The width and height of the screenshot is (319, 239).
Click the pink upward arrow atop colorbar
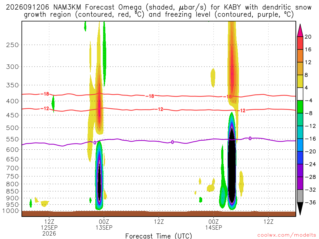point(300,30)
